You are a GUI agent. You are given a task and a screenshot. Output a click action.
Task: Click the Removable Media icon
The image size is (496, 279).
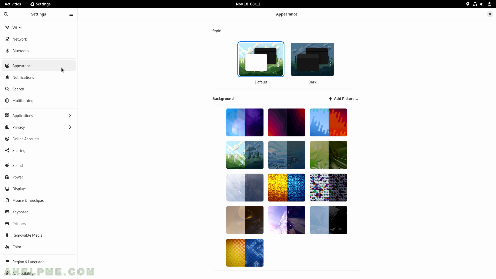click(x=7, y=235)
